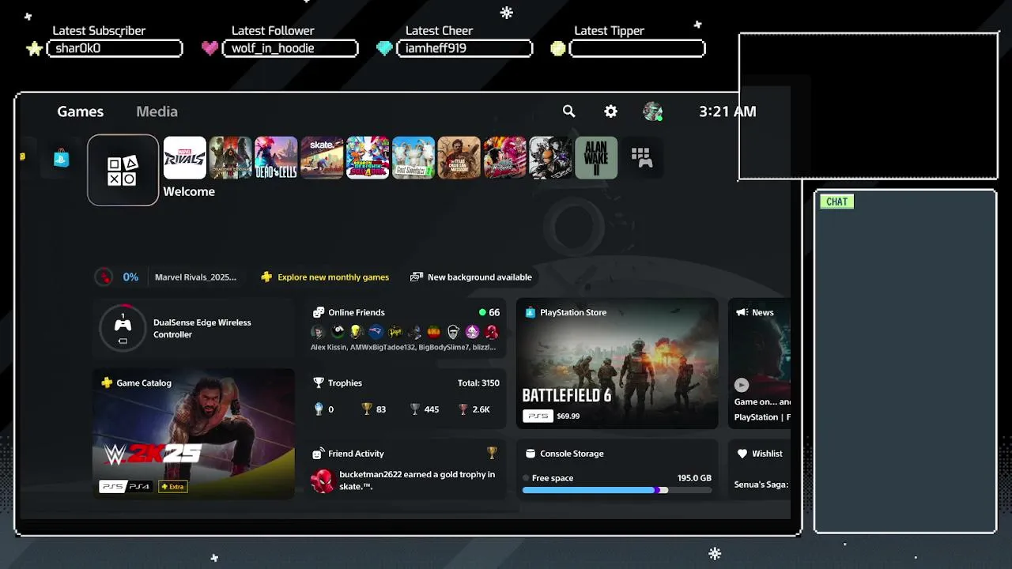Click the $69.99 Battlefield 6 price

(568, 416)
